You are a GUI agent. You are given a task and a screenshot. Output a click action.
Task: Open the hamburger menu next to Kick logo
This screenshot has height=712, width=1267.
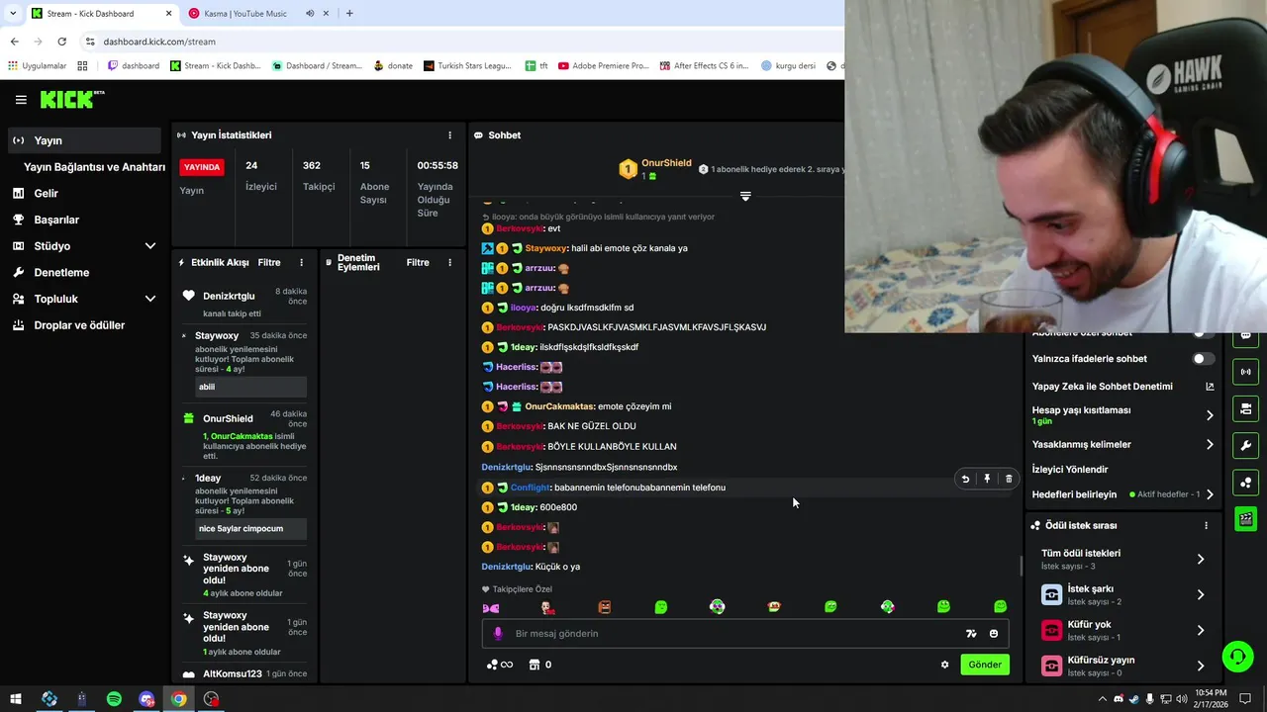pos(21,100)
